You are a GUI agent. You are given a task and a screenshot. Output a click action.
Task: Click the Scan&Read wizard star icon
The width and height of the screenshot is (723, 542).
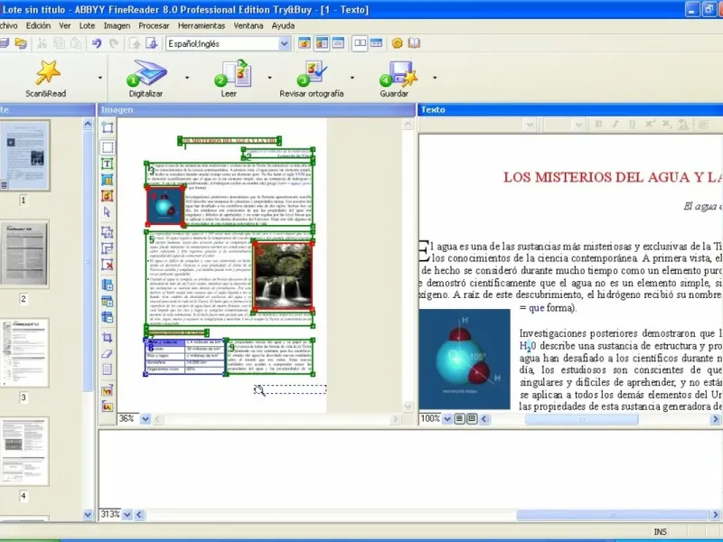pos(48,73)
